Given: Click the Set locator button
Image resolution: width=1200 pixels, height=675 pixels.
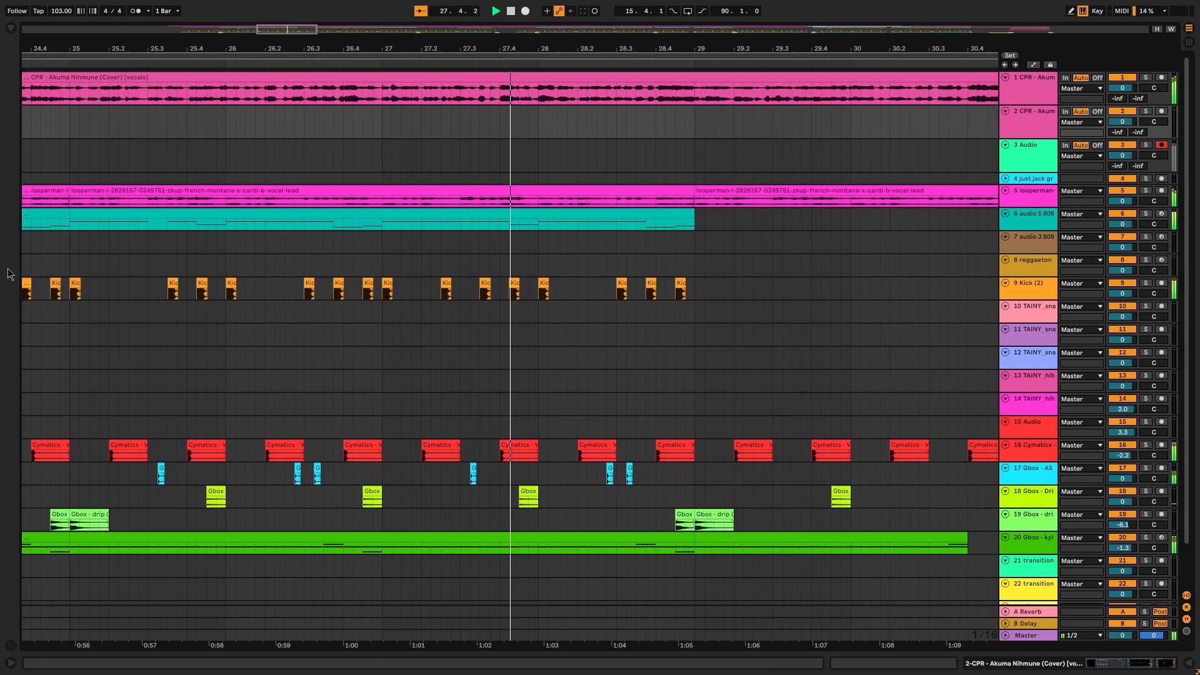Looking at the screenshot, I should click(x=1009, y=55).
